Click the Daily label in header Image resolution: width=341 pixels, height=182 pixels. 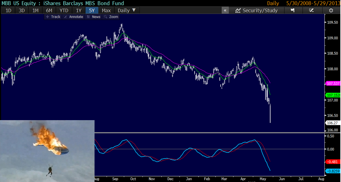coord(273,3)
